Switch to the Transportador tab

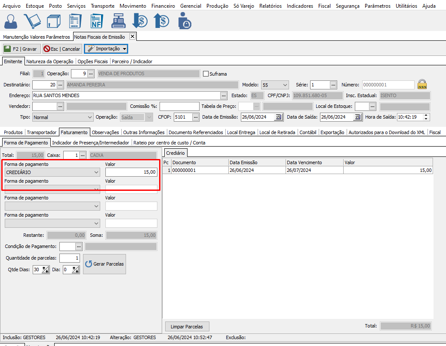coord(42,132)
